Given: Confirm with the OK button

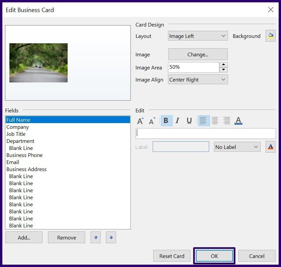Looking at the screenshot, I should click(214, 256).
